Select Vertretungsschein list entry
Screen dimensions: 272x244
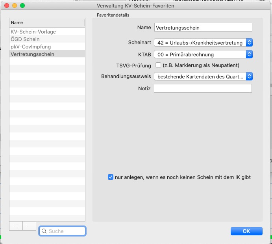[47, 54]
